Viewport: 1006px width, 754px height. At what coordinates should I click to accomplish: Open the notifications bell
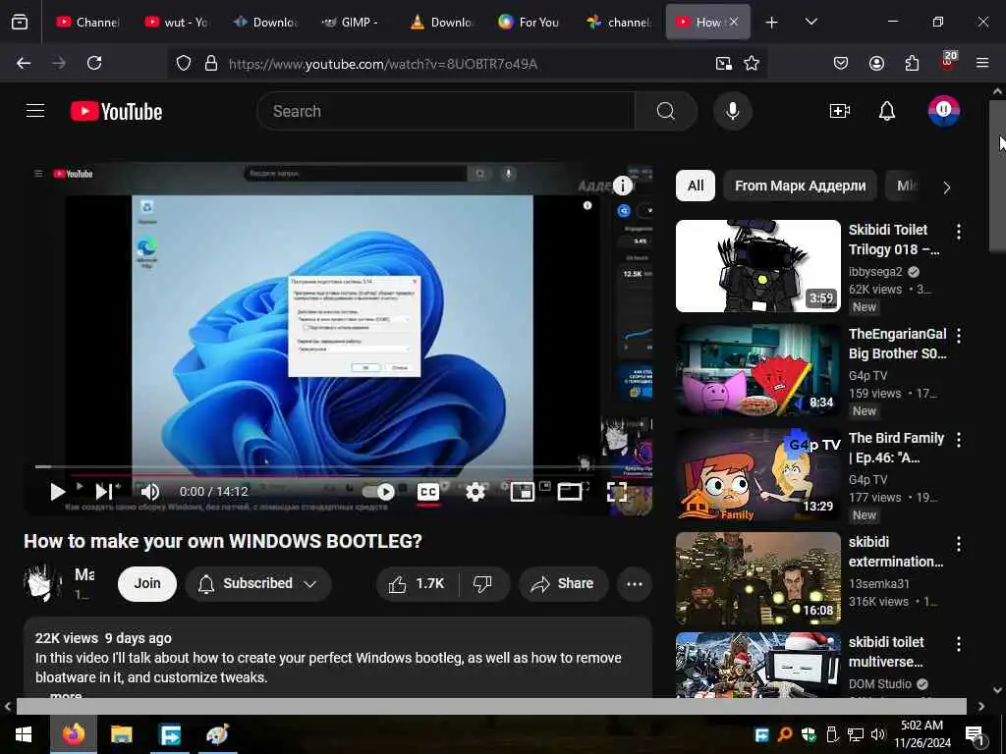click(887, 111)
